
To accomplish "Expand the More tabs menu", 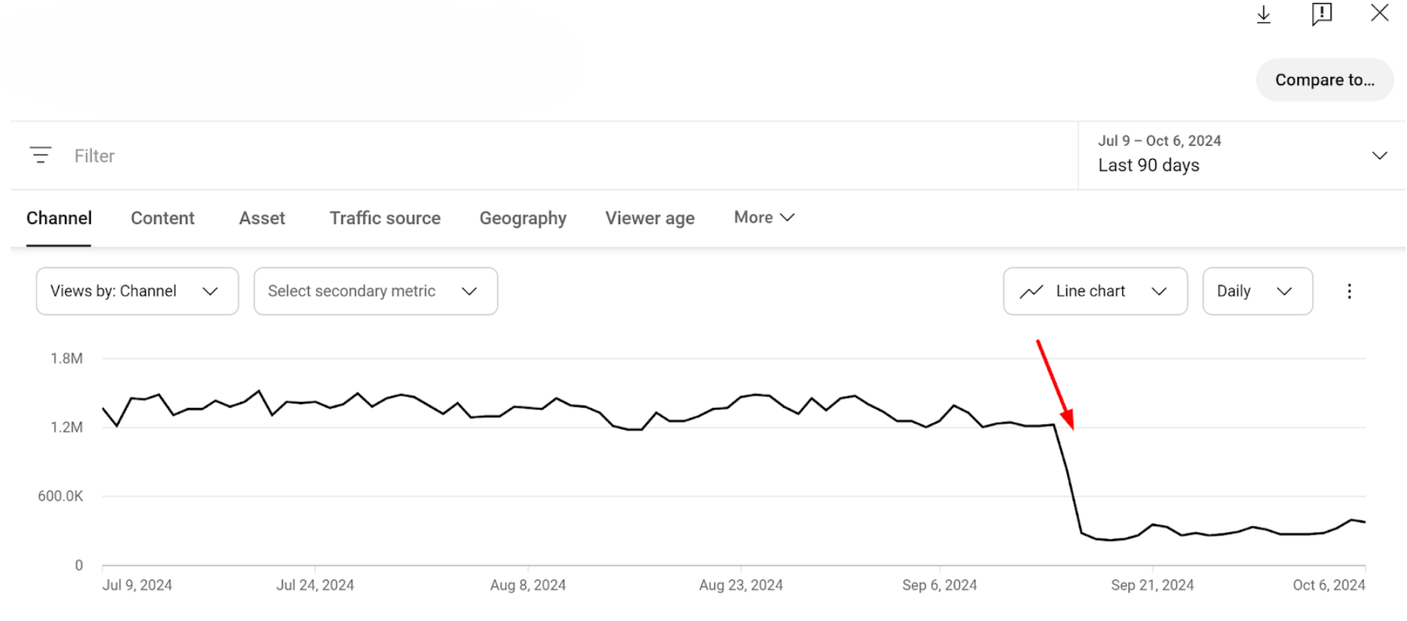I will point(764,218).
